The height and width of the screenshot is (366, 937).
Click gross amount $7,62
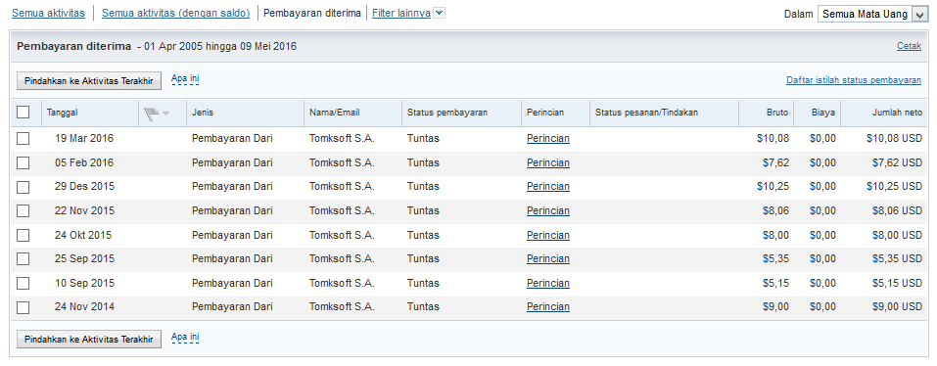tap(775, 163)
